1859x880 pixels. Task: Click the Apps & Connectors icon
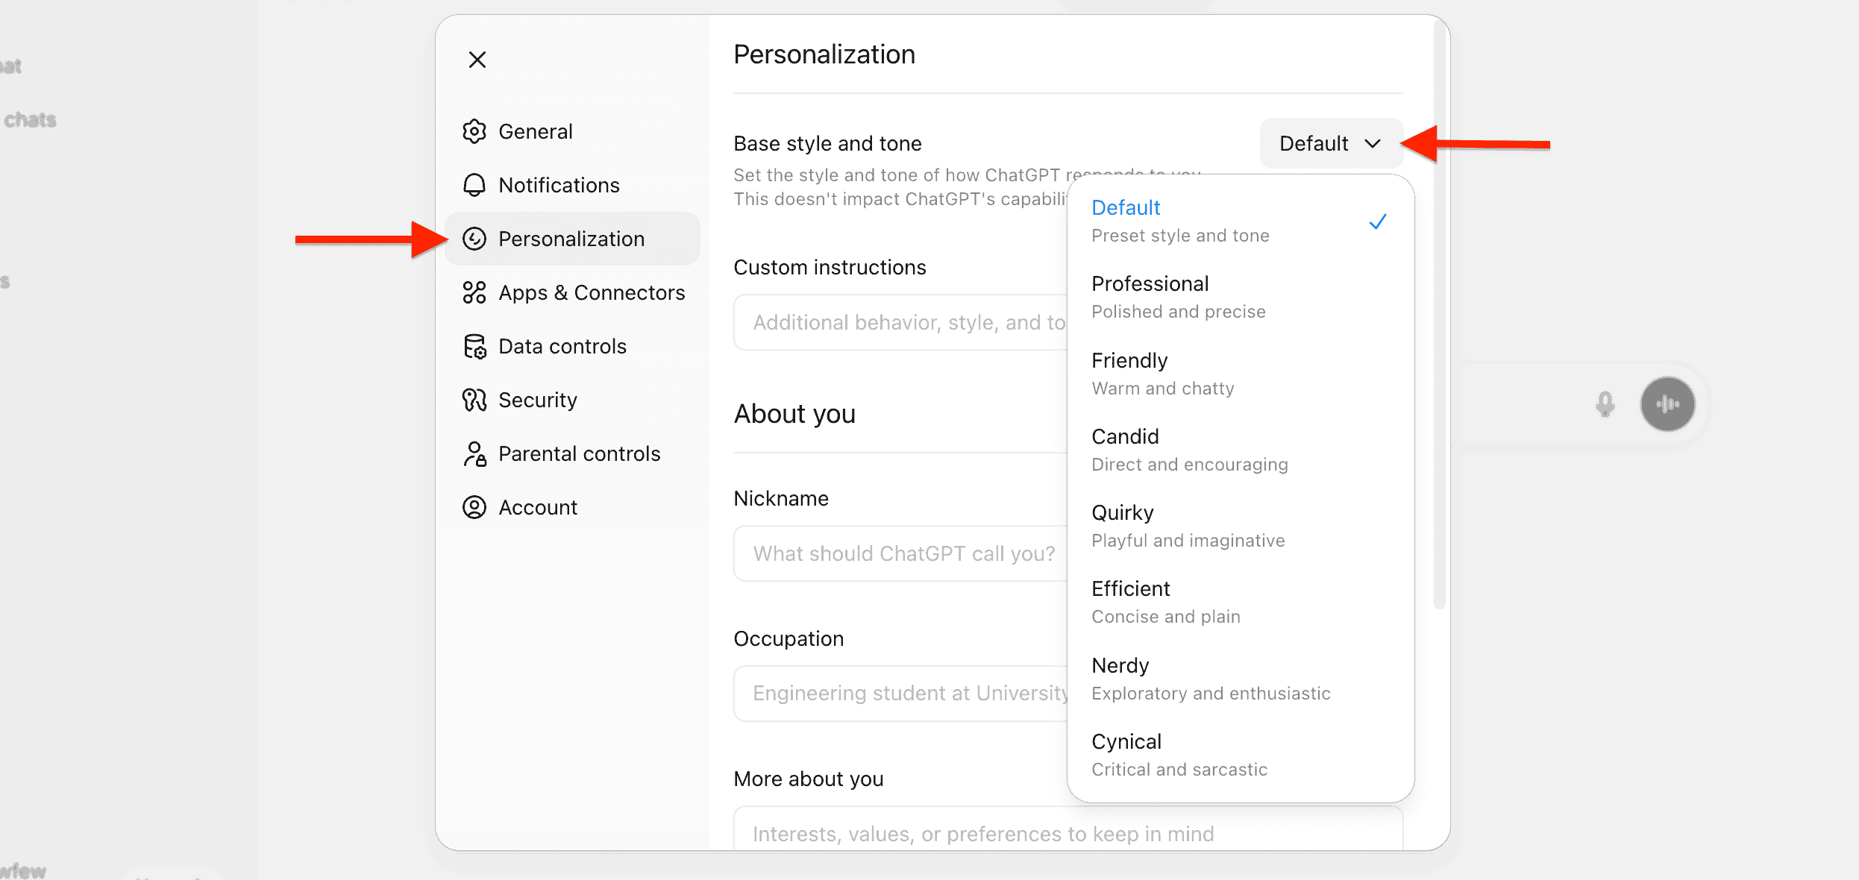tap(474, 292)
